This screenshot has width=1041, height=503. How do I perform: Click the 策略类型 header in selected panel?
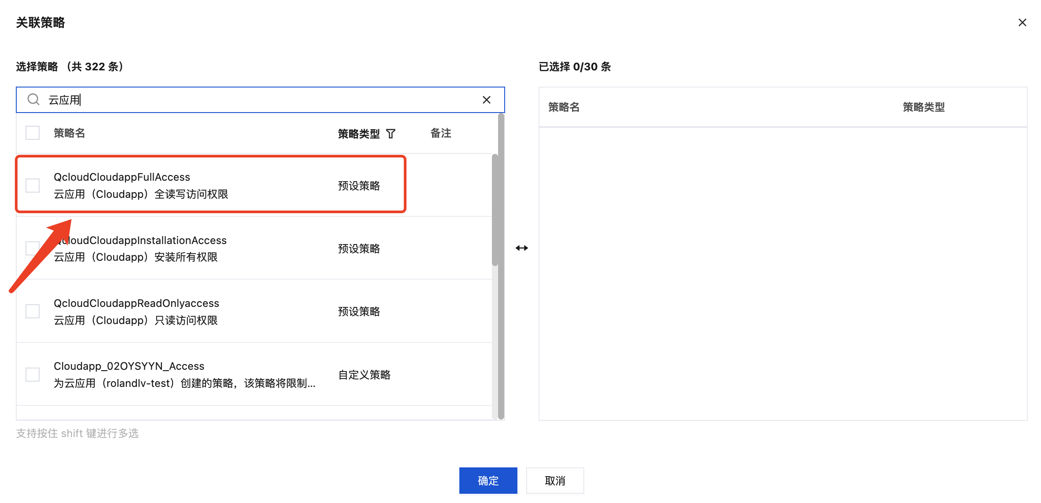point(924,107)
